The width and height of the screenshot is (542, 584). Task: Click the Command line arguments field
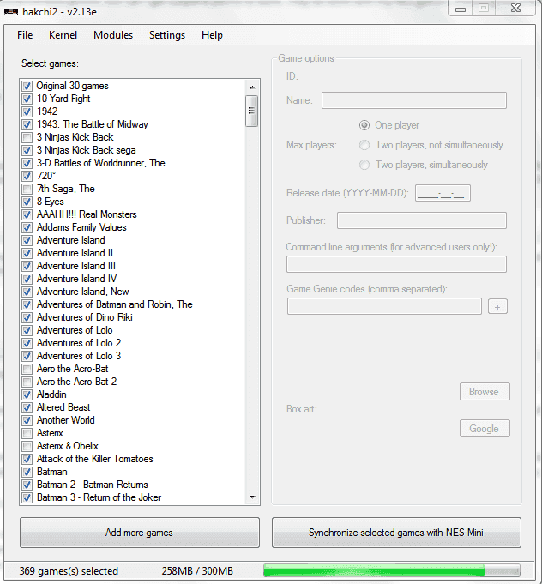(x=396, y=264)
